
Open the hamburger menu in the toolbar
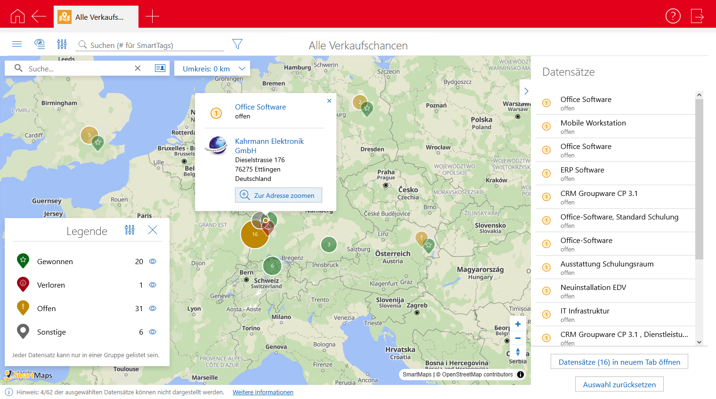tap(17, 44)
